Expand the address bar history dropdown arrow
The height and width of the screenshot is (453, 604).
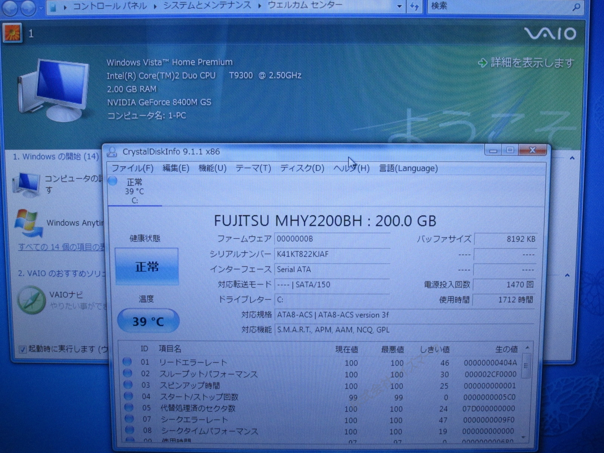point(399,6)
